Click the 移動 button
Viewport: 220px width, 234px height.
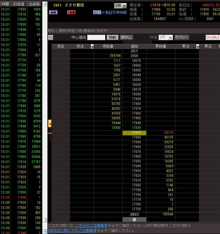tap(112, 37)
